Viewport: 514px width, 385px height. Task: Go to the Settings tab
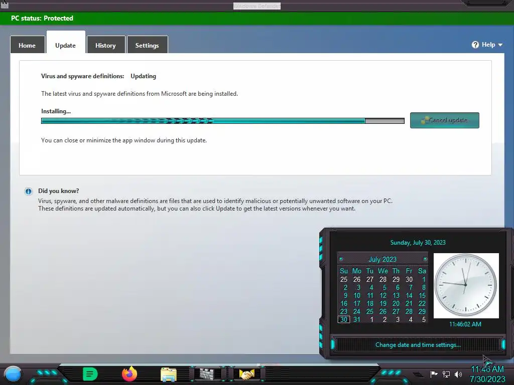(x=147, y=45)
